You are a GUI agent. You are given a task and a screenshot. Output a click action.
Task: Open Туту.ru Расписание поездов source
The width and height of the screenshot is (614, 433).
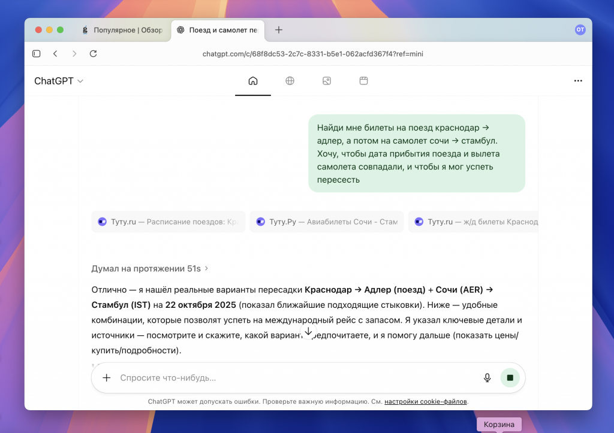click(x=168, y=222)
